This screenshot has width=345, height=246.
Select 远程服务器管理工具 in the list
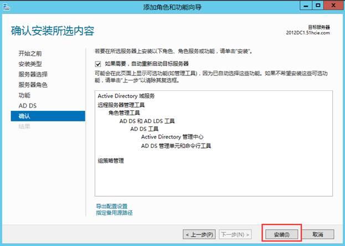pyautogui.click(x=121, y=105)
